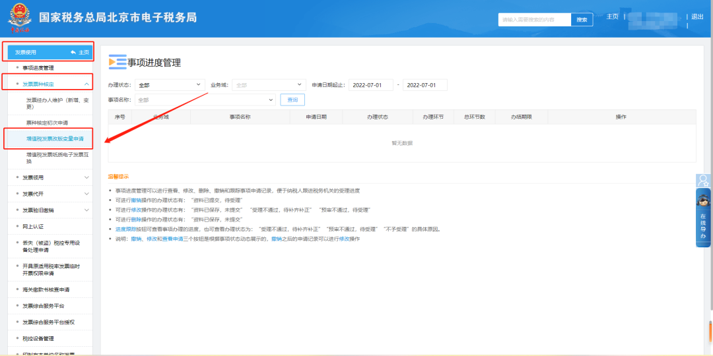The width and height of the screenshot is (713, 356).
Task: Click the 办理环节 column header
Action: tap(432, 117)
